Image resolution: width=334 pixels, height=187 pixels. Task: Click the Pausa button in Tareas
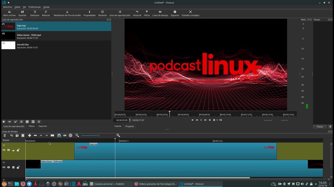[320, 126]
